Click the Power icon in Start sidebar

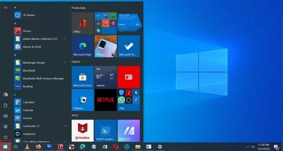[x=6, y=137]
